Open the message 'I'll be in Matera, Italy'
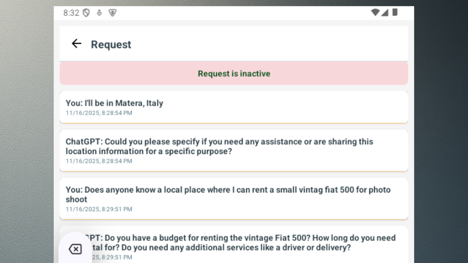The width and height of the screenshot is (468, 263). coord(234,107)
